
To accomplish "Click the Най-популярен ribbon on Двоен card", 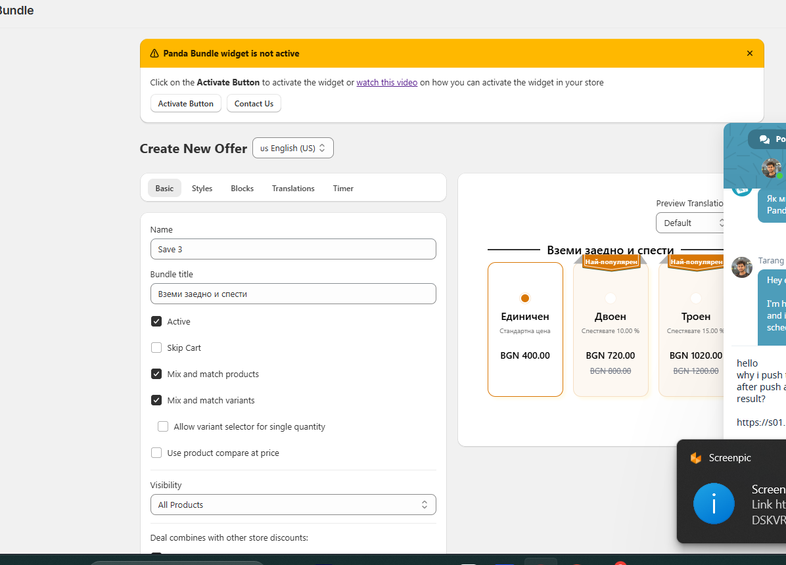I will coord(611,262).
